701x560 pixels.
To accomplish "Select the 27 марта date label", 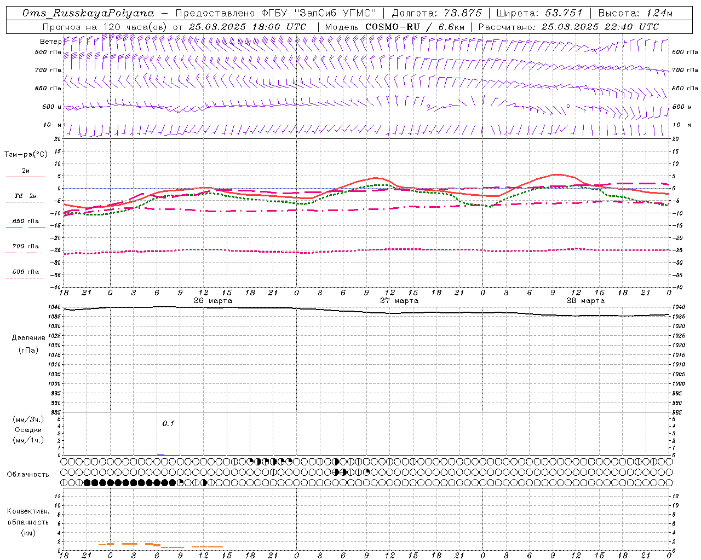I will click(399, 301).
